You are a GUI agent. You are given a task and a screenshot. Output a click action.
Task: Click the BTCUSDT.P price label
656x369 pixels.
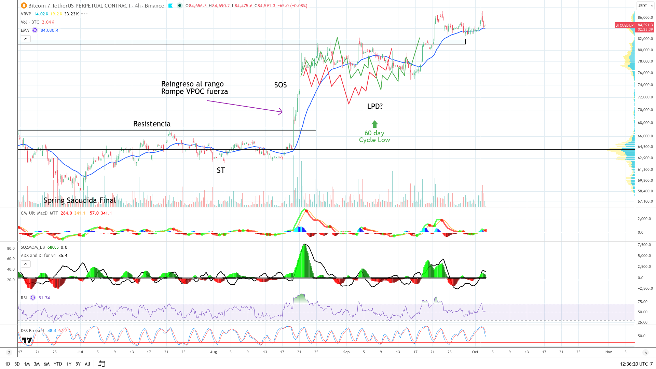coord(625,25)
